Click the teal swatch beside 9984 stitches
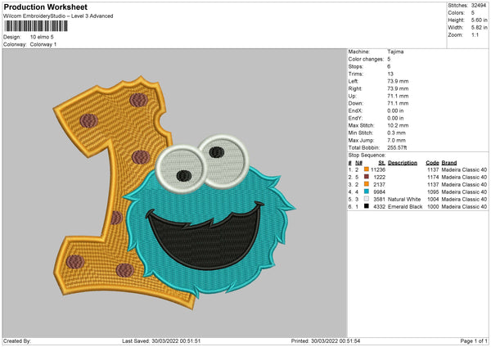491x347 pixels. coord(367,192)
